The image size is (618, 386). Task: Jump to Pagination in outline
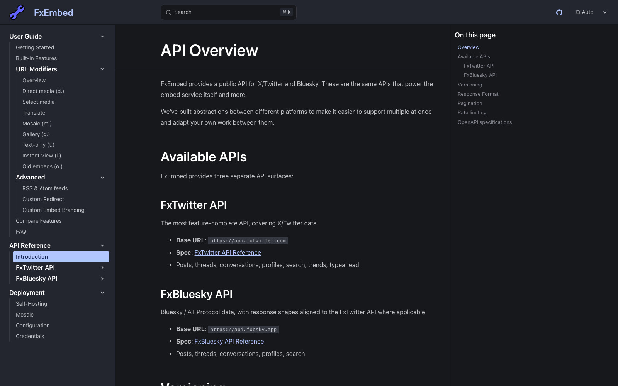pos(470,103)
